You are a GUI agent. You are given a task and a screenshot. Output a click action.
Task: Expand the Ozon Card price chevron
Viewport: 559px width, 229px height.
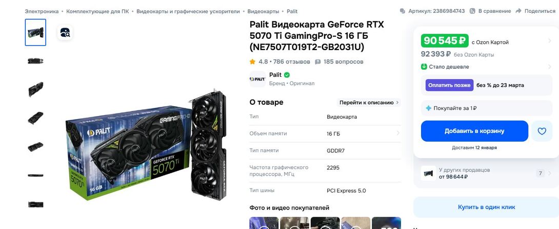point(549,41)
